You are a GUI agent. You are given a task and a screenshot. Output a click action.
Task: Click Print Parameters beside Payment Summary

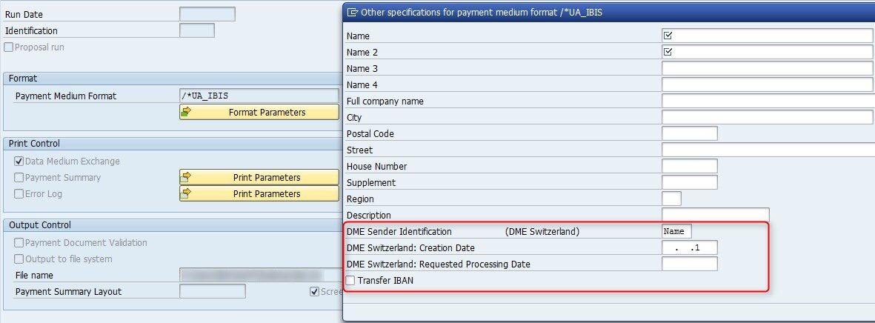click(x=259, y=177)
